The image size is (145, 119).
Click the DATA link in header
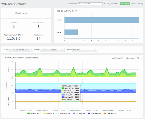click(135, 4)
